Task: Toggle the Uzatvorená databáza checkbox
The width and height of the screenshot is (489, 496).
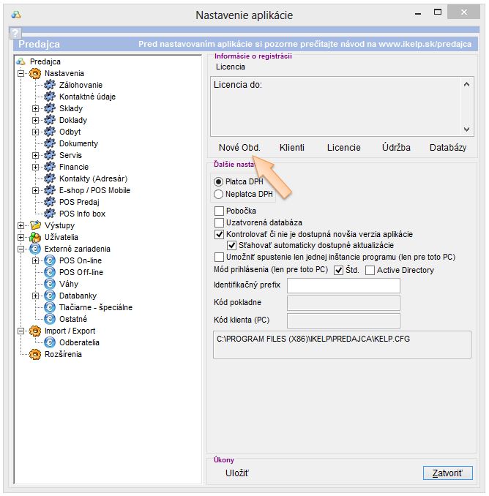Action: click(x=219, y=222)
